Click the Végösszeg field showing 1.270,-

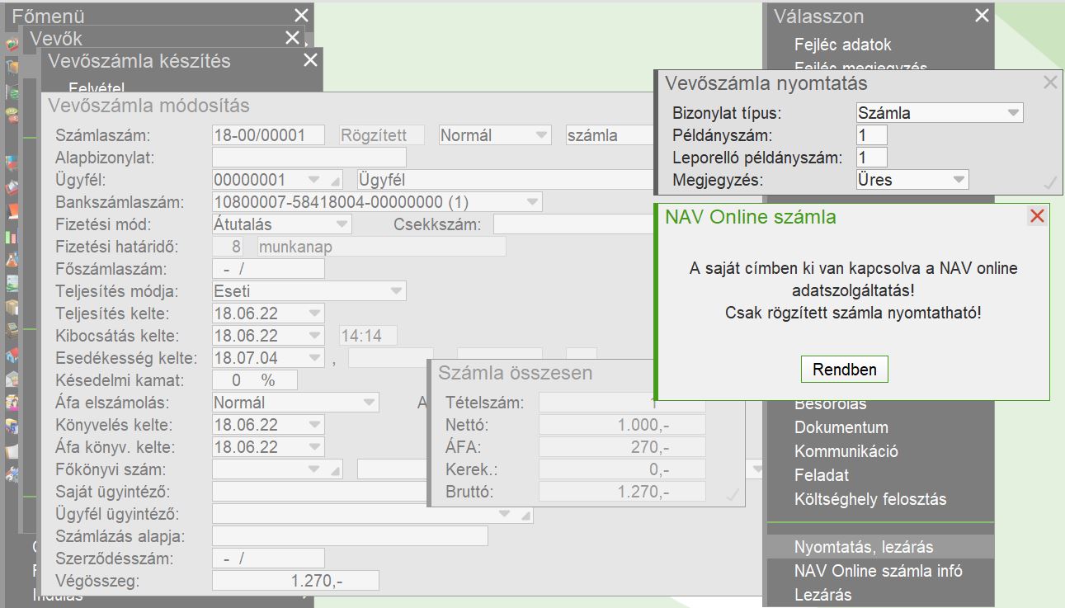point(296,581)
